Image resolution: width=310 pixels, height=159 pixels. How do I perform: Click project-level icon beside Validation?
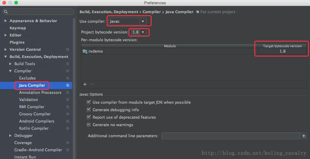pos(68,100)
